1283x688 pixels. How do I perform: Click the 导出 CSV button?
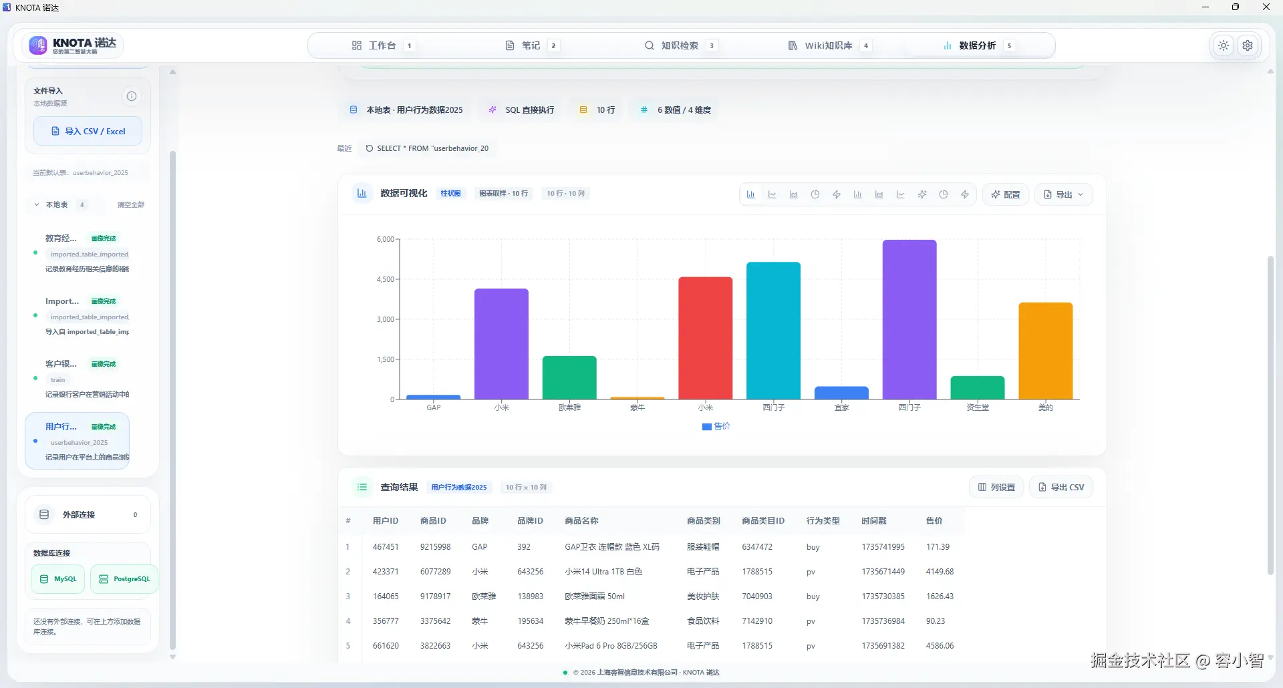1061,487
